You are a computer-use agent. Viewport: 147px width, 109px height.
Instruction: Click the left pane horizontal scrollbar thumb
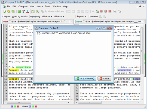[x=19, y=103]
